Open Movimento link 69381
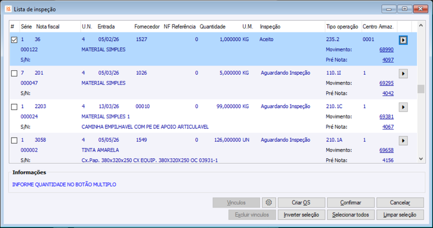The height and width of the screenshot is (228, 433). (x=386, y=116)
